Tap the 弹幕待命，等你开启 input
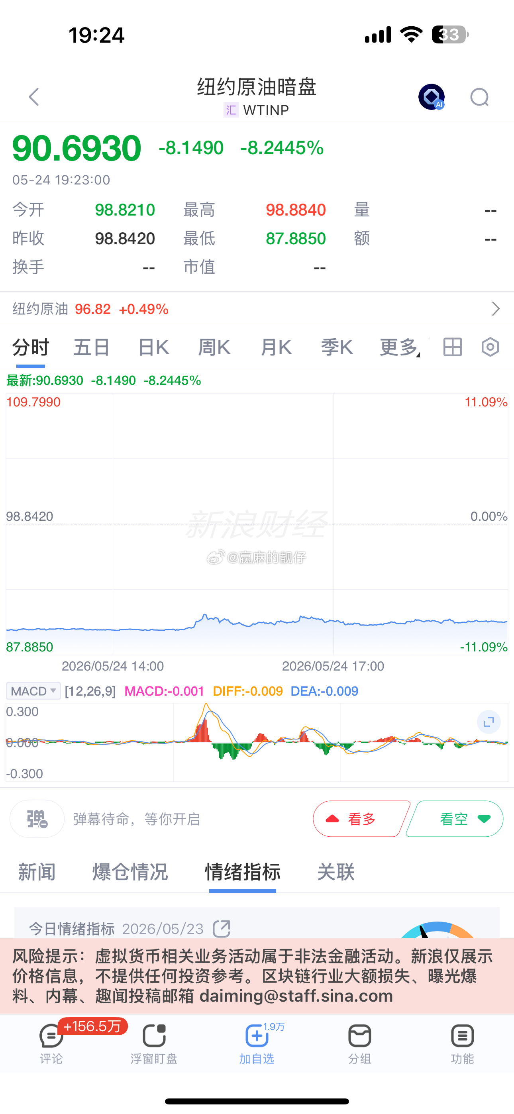 [137, 819]
